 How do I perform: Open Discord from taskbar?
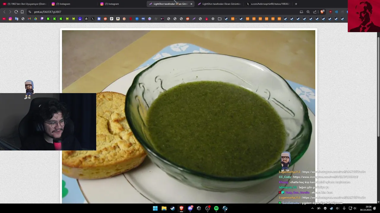[190, 208]
